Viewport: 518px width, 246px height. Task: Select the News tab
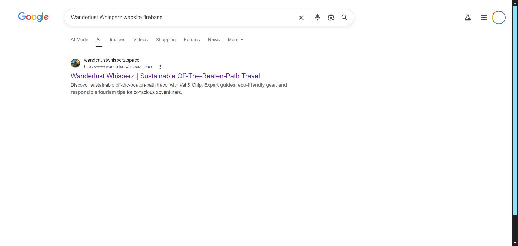click(x=213, y=40)
